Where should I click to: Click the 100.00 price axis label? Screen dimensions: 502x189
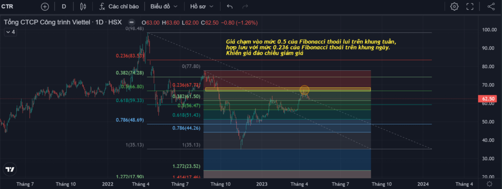489,30
